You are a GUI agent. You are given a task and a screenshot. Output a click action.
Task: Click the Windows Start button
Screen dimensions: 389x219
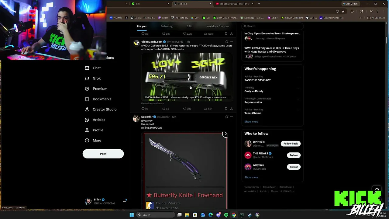coord(132,215)
